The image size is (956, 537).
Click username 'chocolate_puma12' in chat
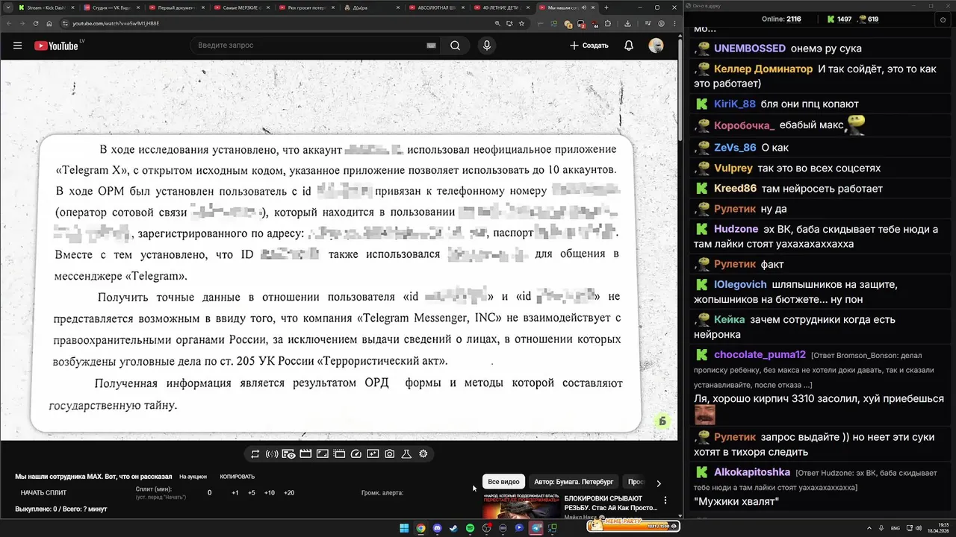point(760,355)
